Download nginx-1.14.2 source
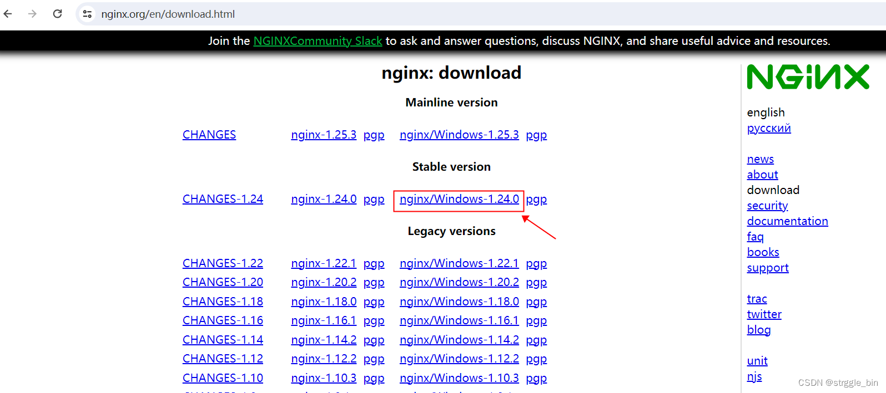This screenshot has width=886, height=393. 324,340
